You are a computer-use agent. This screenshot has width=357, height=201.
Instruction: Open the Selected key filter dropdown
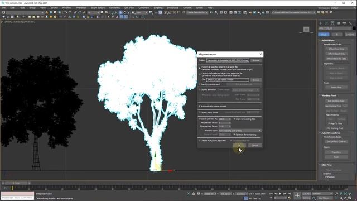(x=322, y=194)
